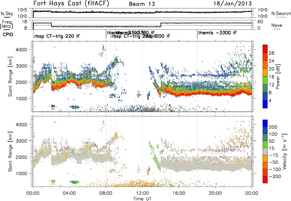
Task: Click the '16:00' time tick label
Action: pos(179,193)
